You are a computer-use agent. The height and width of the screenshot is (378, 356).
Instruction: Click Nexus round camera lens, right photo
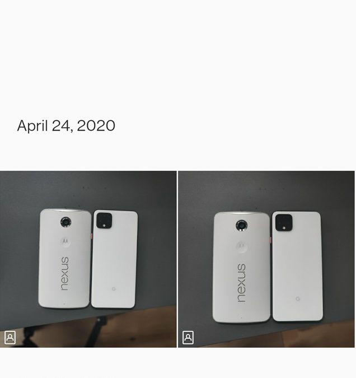pos(241,226)
